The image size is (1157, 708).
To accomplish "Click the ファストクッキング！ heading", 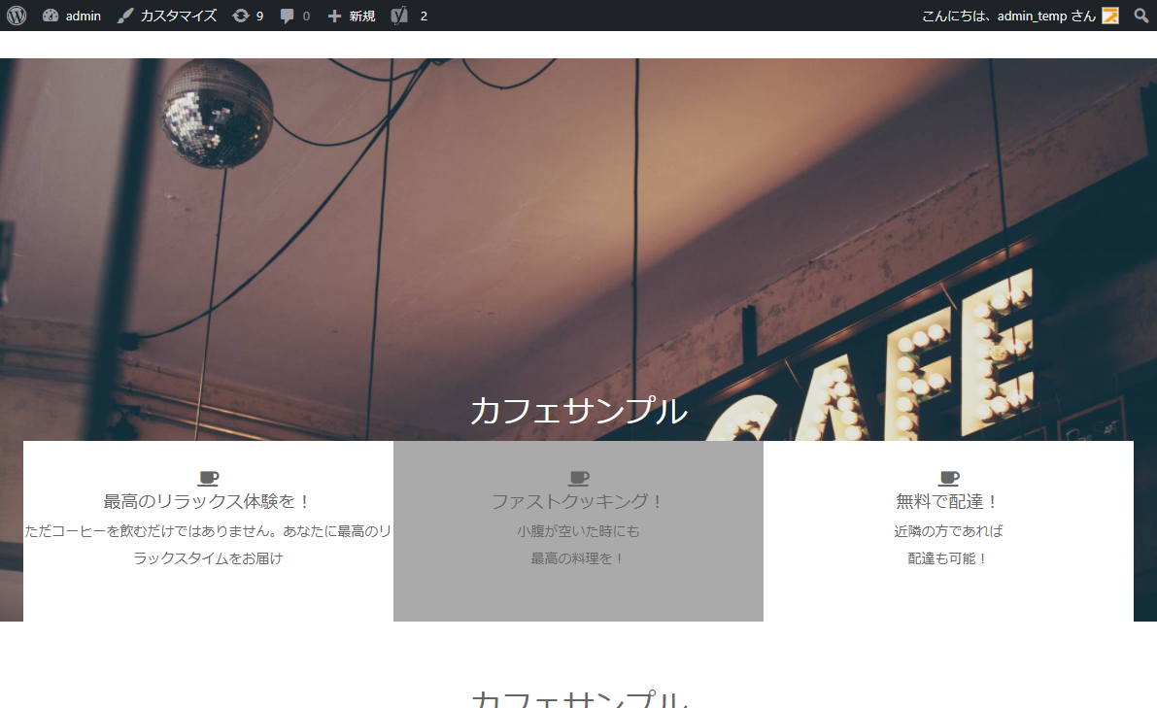I will click(x=578, y=502).
